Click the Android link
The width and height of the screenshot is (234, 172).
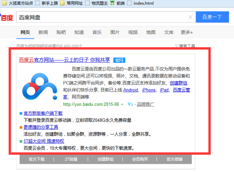(131, 90)
